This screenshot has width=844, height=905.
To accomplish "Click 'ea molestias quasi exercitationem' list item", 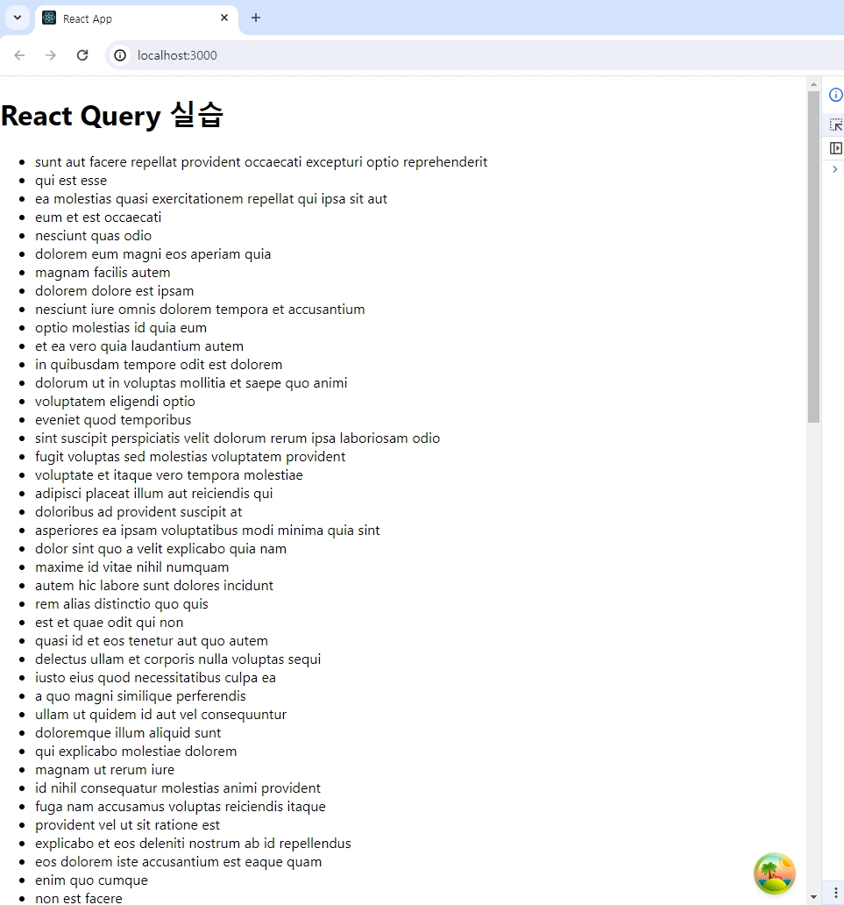I will 211,199.
